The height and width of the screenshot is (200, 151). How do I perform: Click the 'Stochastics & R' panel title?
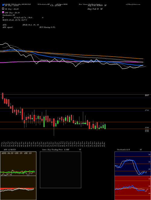(x=124, y=150)
